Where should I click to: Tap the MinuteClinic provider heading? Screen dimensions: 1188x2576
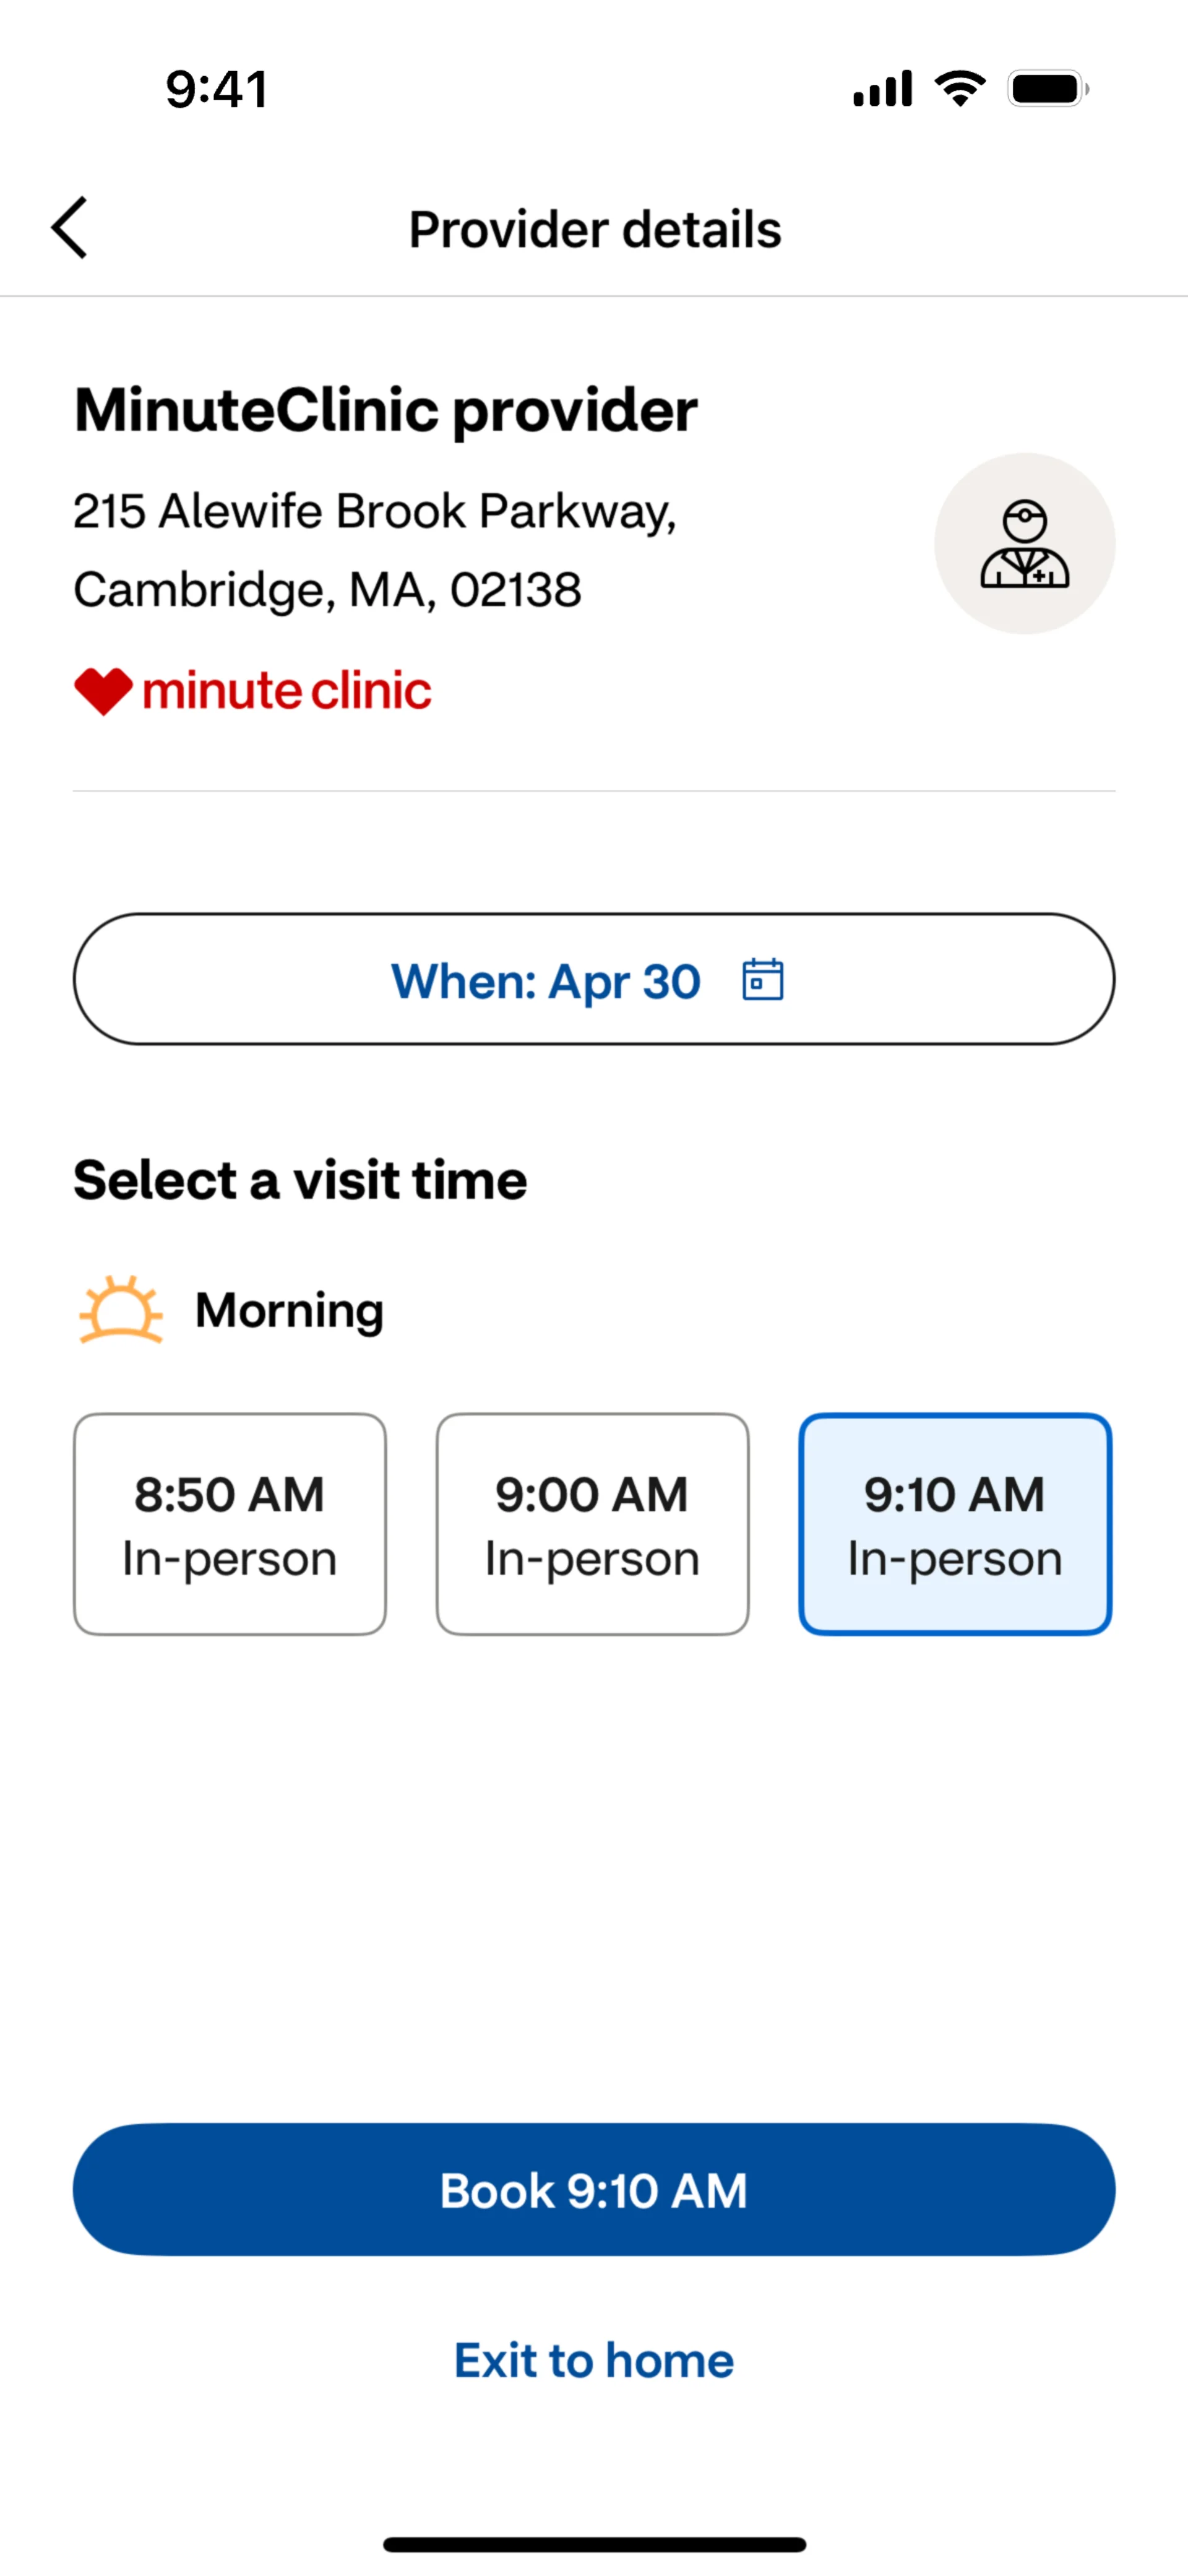[x=386, y=410]
